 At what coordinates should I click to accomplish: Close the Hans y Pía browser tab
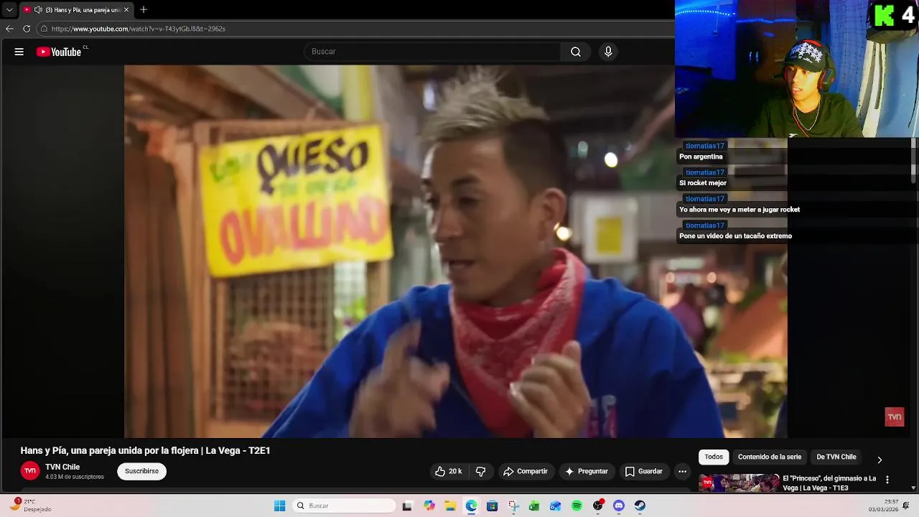[126, 9]
